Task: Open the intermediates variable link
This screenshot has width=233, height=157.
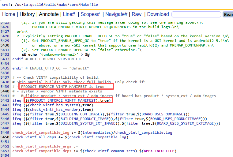Action: 96,133
